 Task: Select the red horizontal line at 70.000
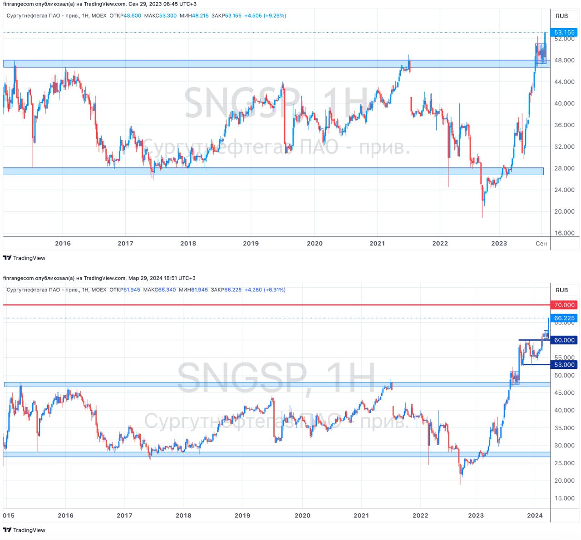[276, 305]
